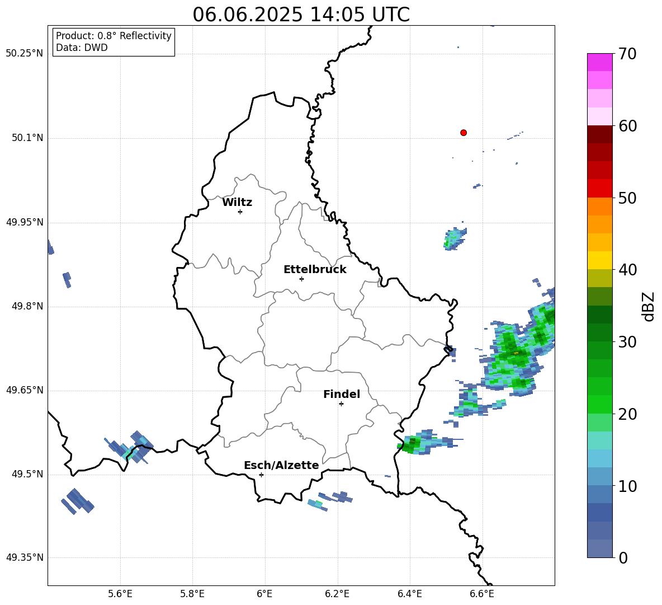Click the 49.8°N latitude label
The height and width of the screenshot is (605, 662).
click(x=28, y=306)
